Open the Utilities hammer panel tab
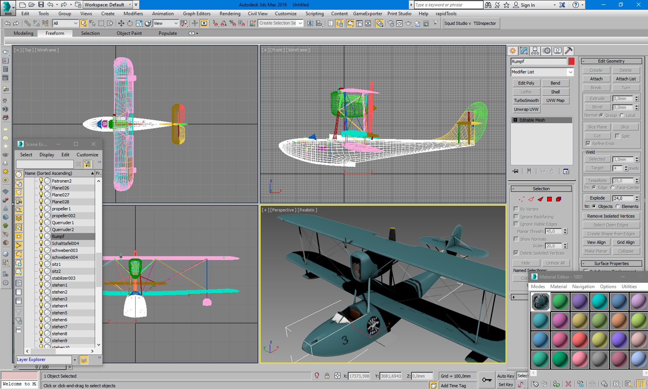This screenshot has width=648, height=389. pyautogui.click(x=569, y=51)
